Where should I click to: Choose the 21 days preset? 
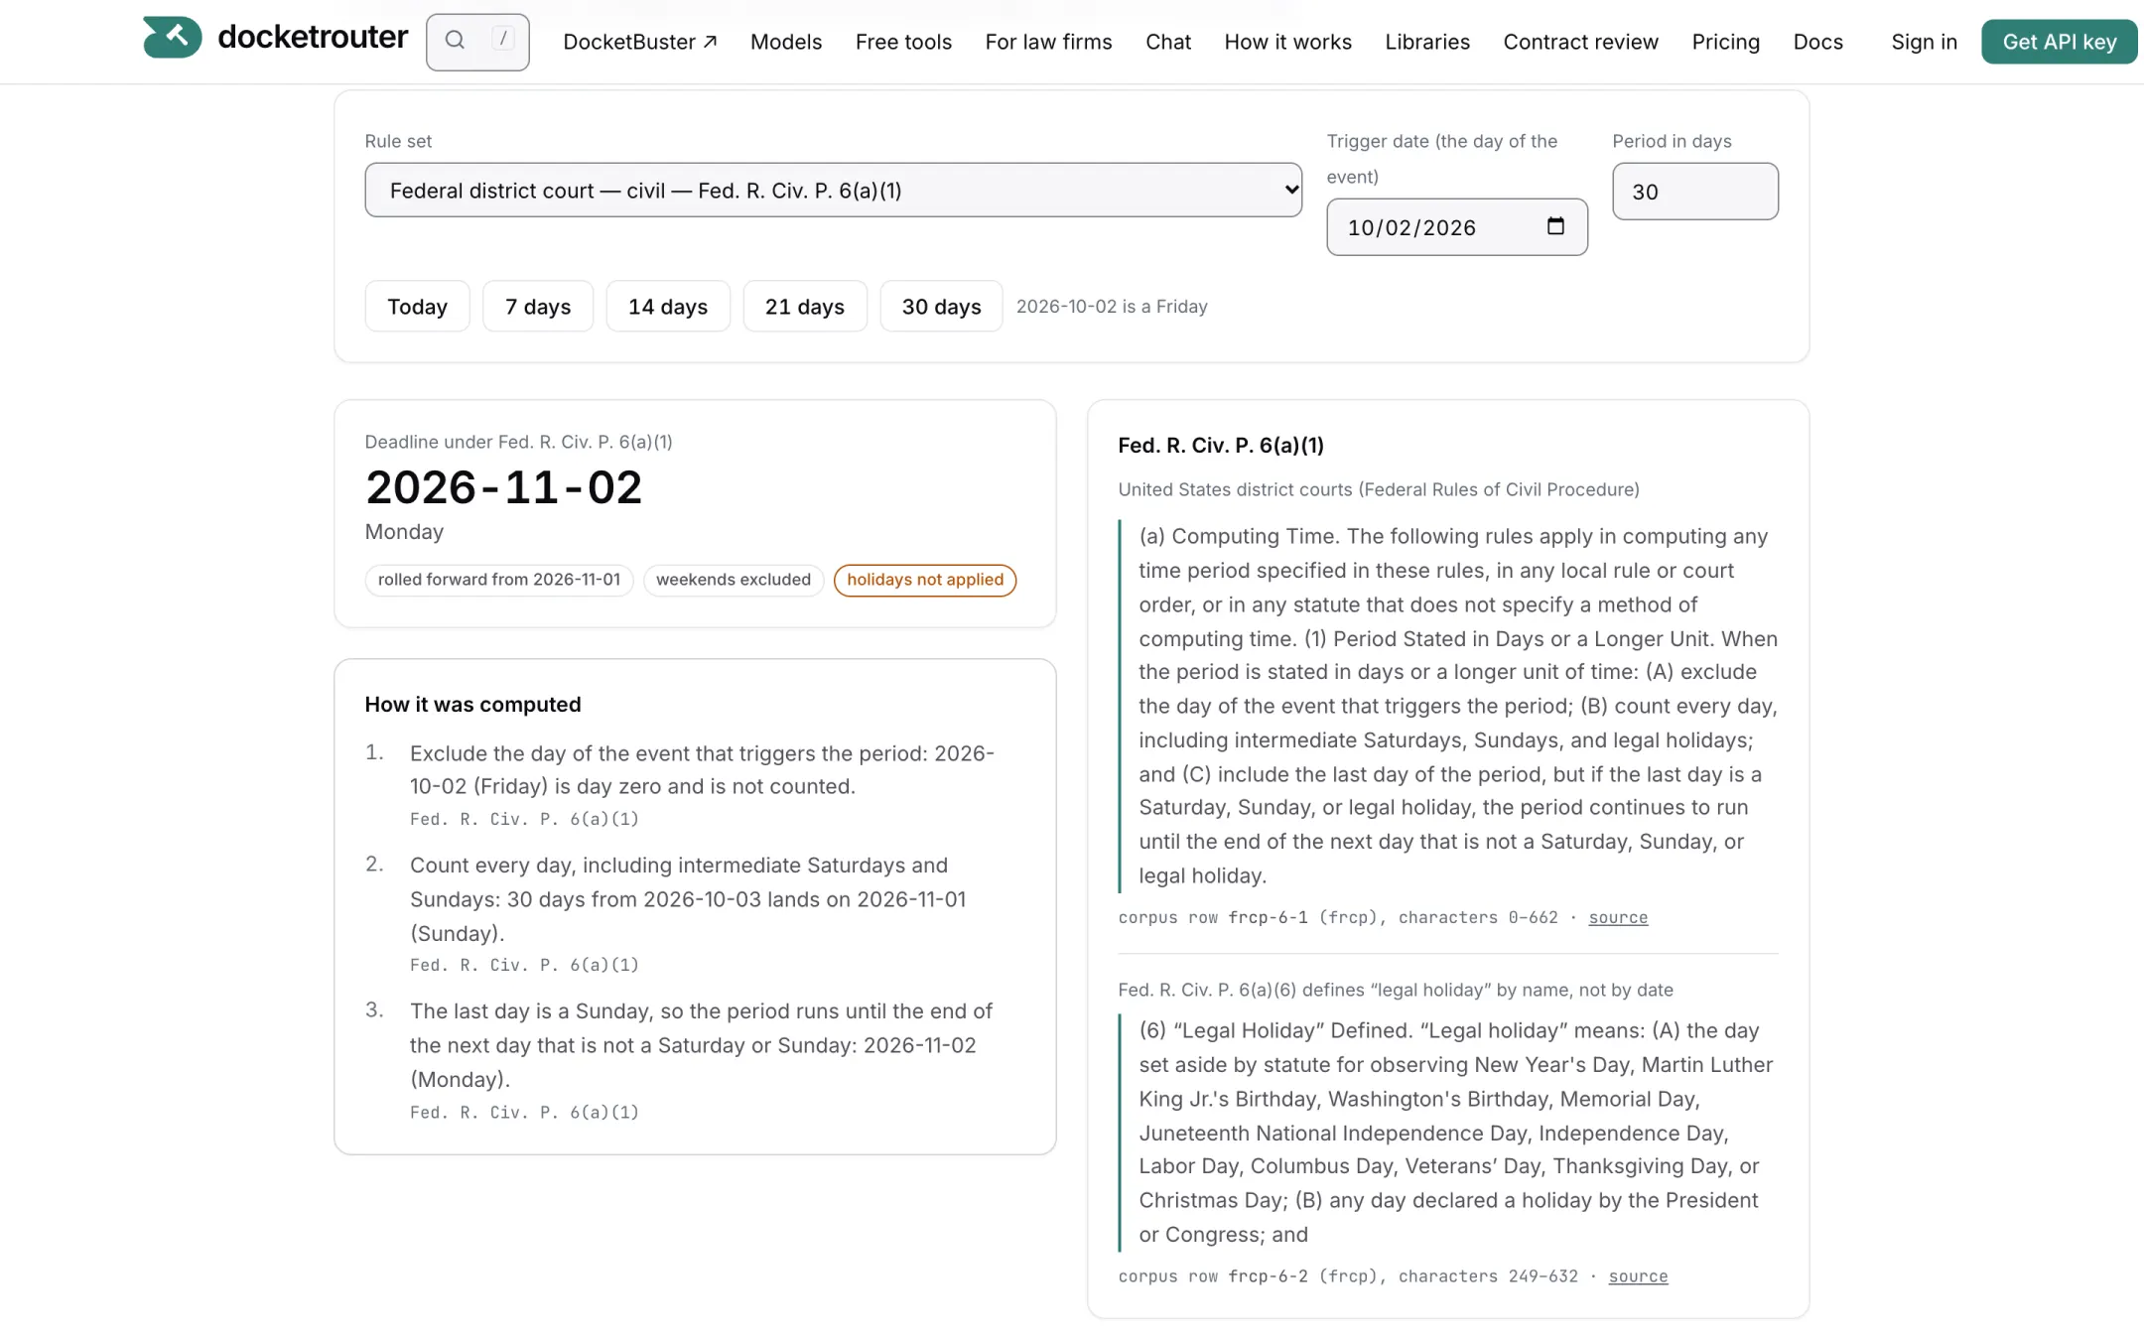(x=805, y=306)
